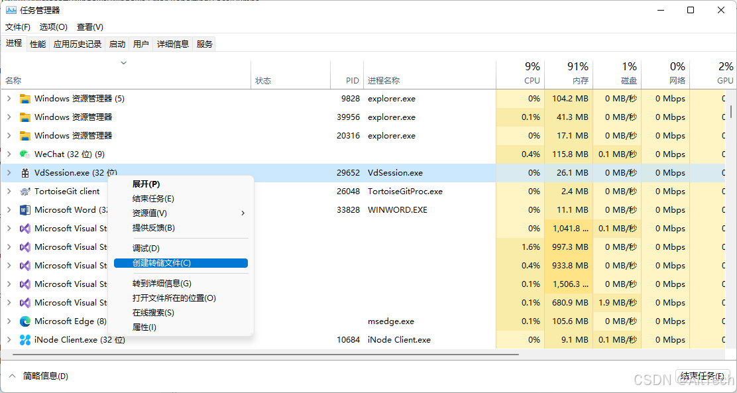
Task: Click the Windows 资源管理器 (5) folder icon
Action: coord(25,99)
